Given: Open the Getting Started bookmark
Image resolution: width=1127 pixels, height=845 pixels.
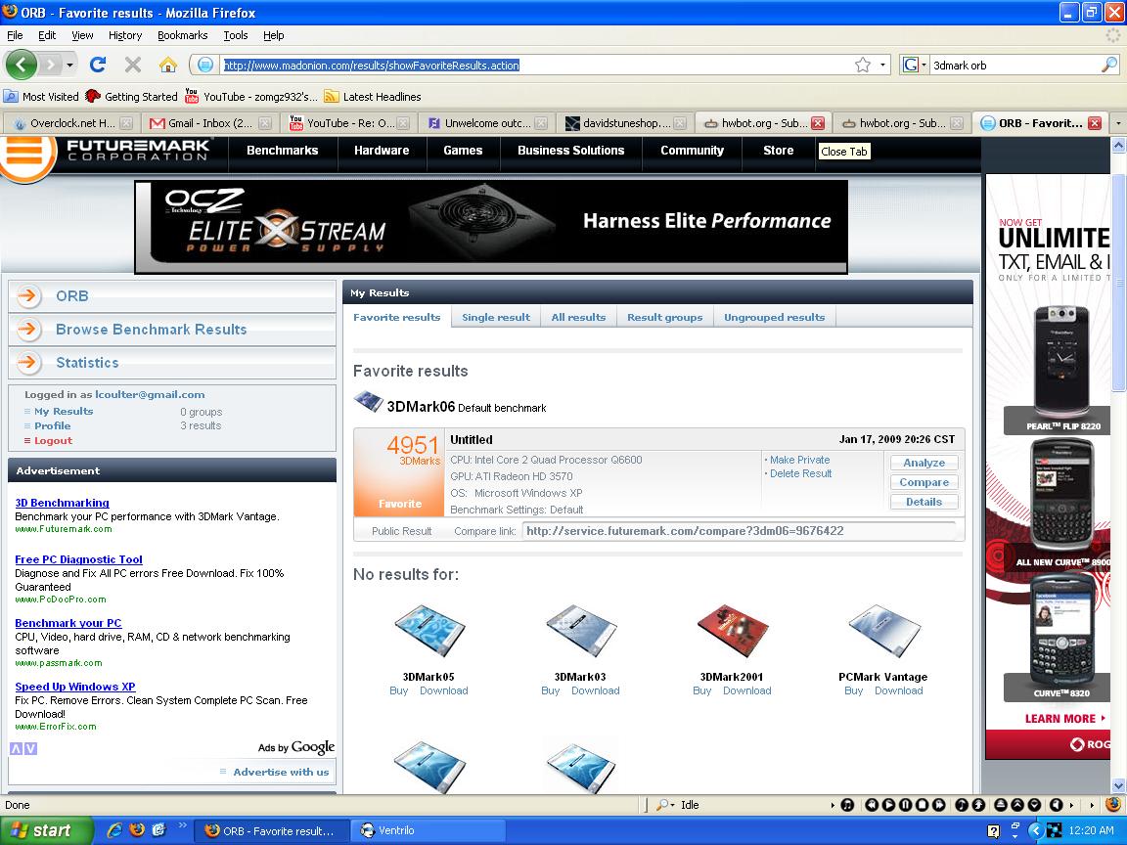Looking at the screenshot, I should 131,96.
